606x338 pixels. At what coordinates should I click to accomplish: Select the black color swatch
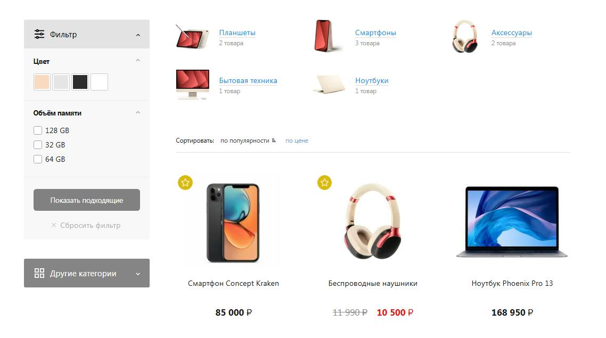[x=80, y=82]
